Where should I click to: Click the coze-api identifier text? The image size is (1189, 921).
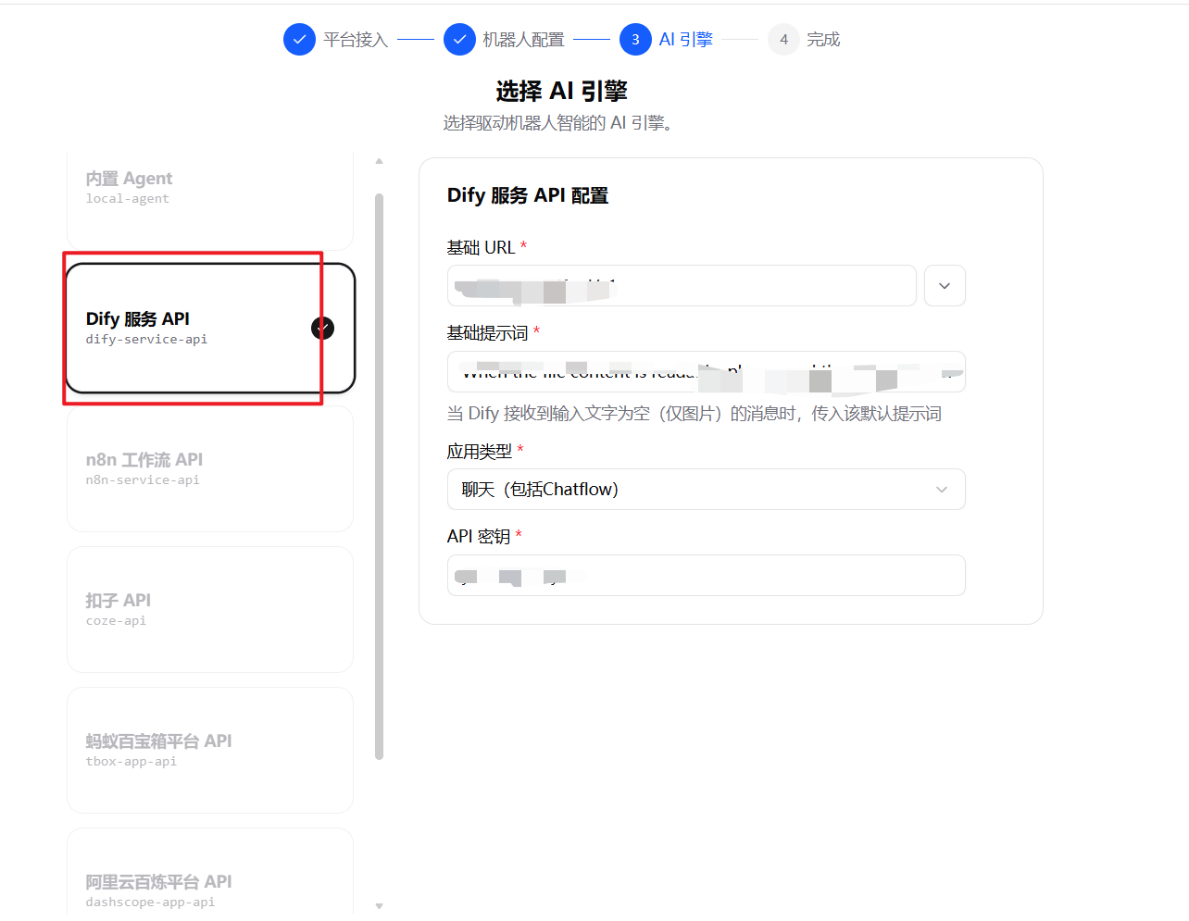coord(116,621)
